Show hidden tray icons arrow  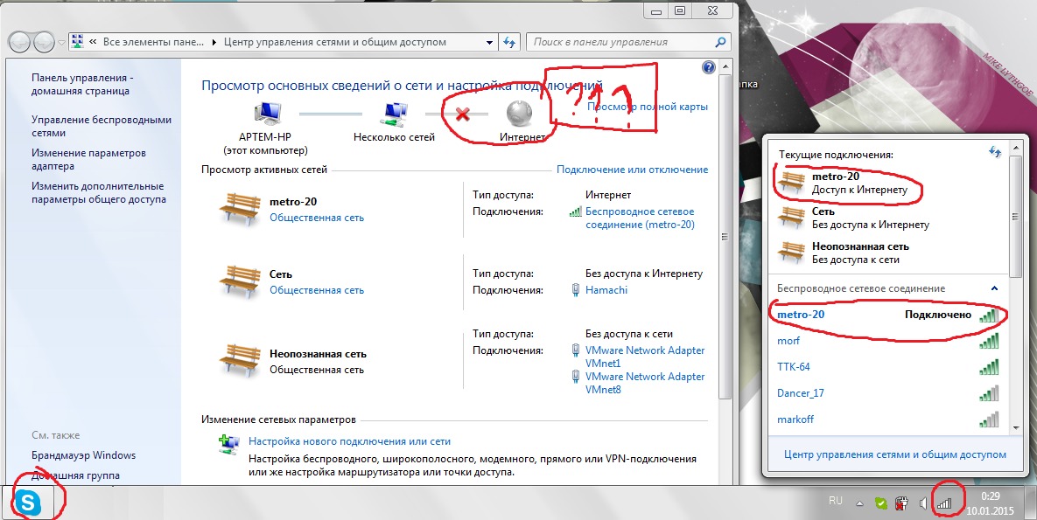tap(859, 503)
